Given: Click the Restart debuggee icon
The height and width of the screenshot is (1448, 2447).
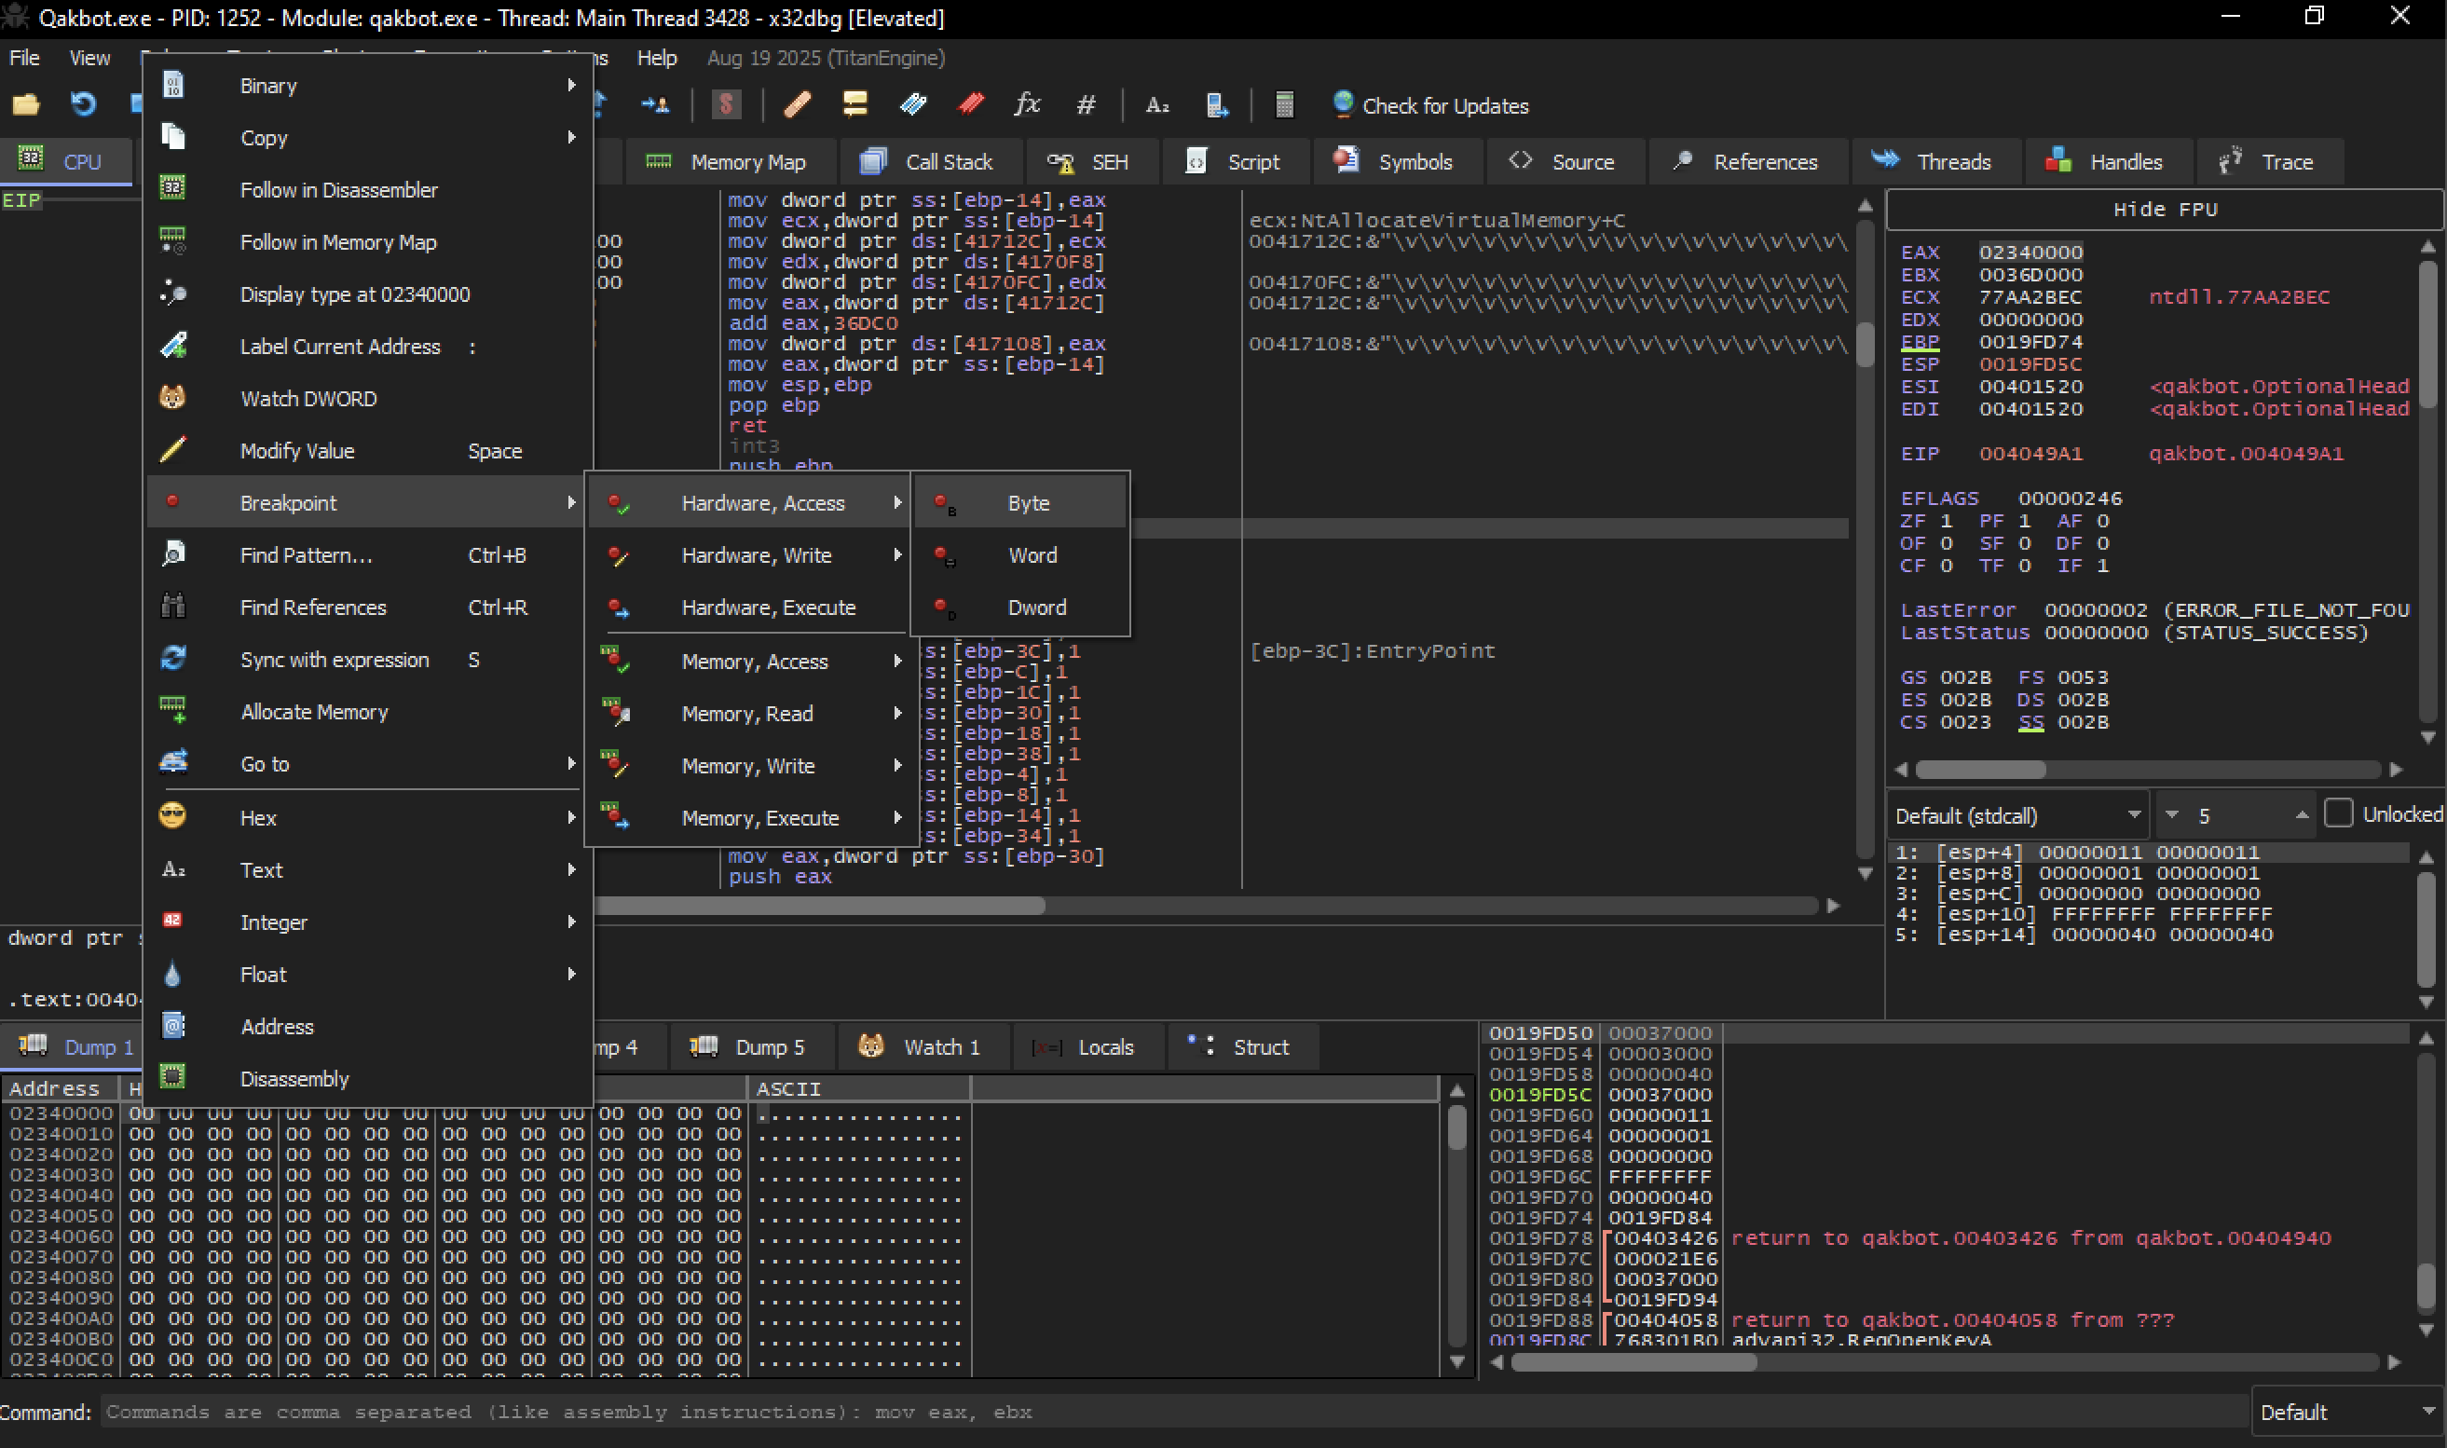Looking at the screenshot, I should coord(83,104).
